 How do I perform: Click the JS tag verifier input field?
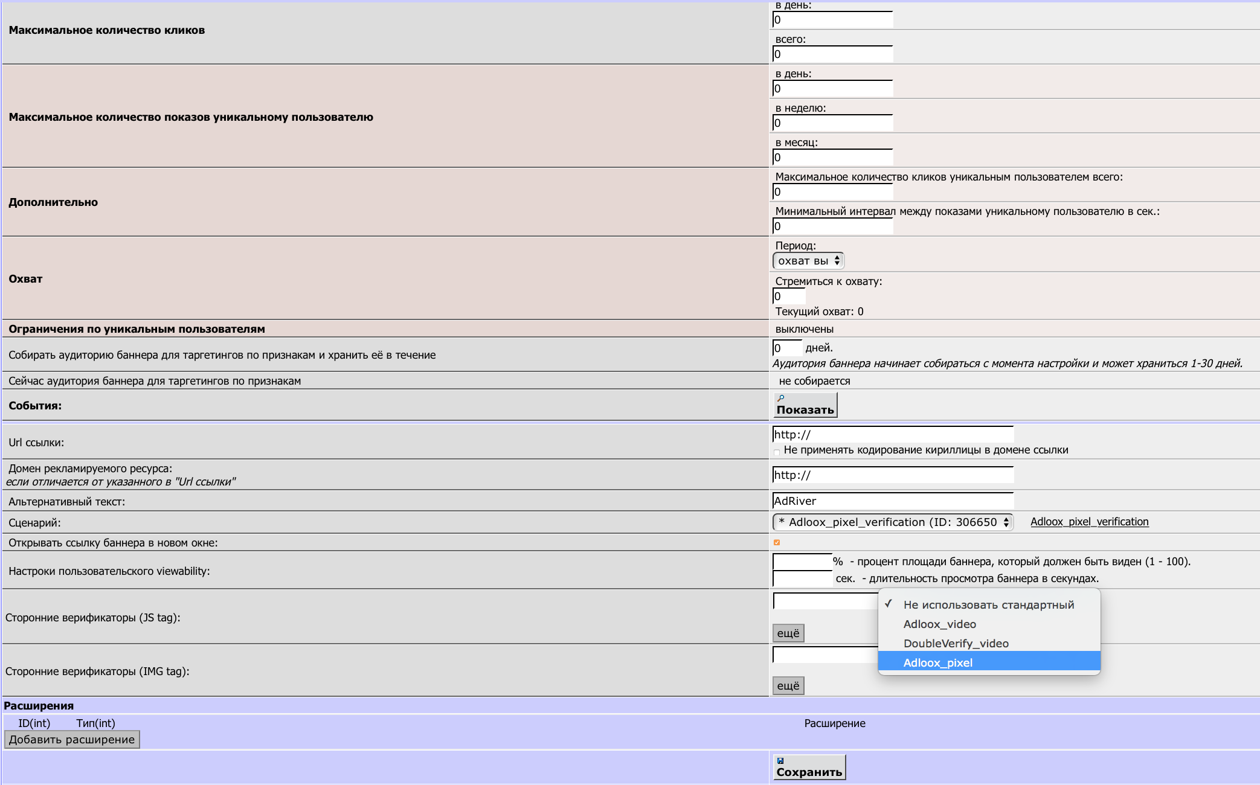click(x=825, y=601)
